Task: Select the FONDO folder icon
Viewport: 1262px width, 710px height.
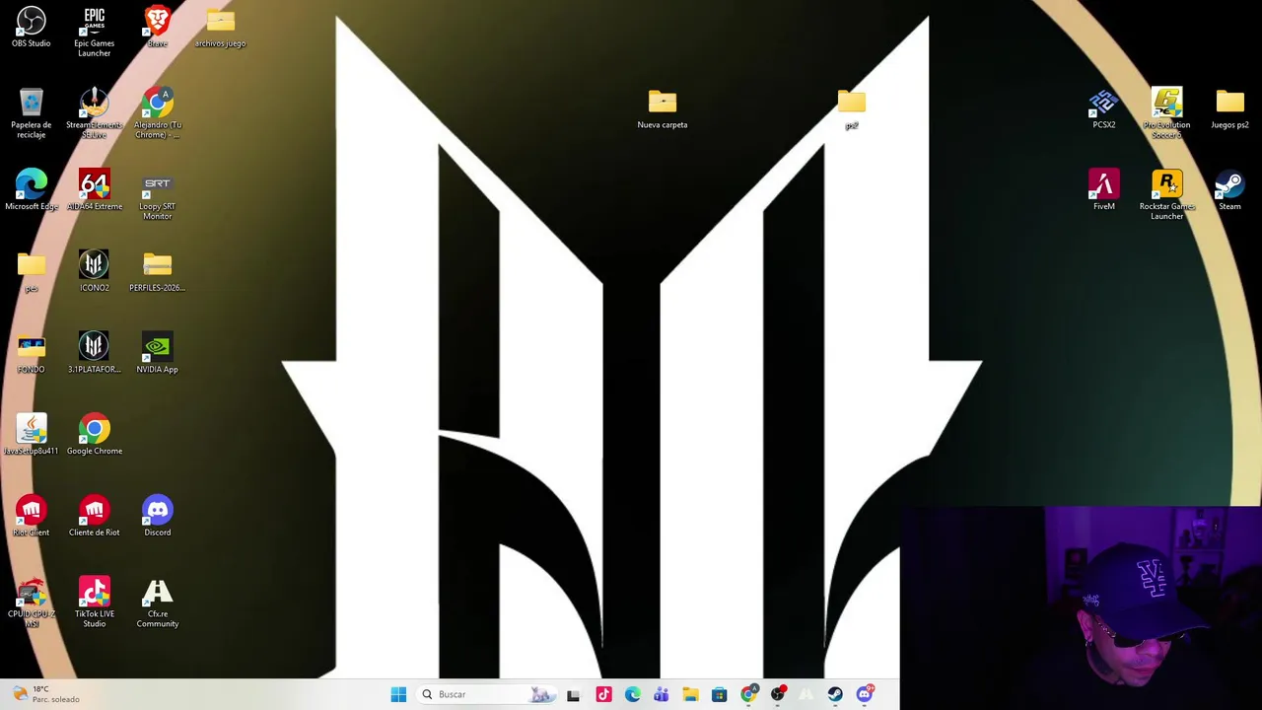Action: click(31, 354)
